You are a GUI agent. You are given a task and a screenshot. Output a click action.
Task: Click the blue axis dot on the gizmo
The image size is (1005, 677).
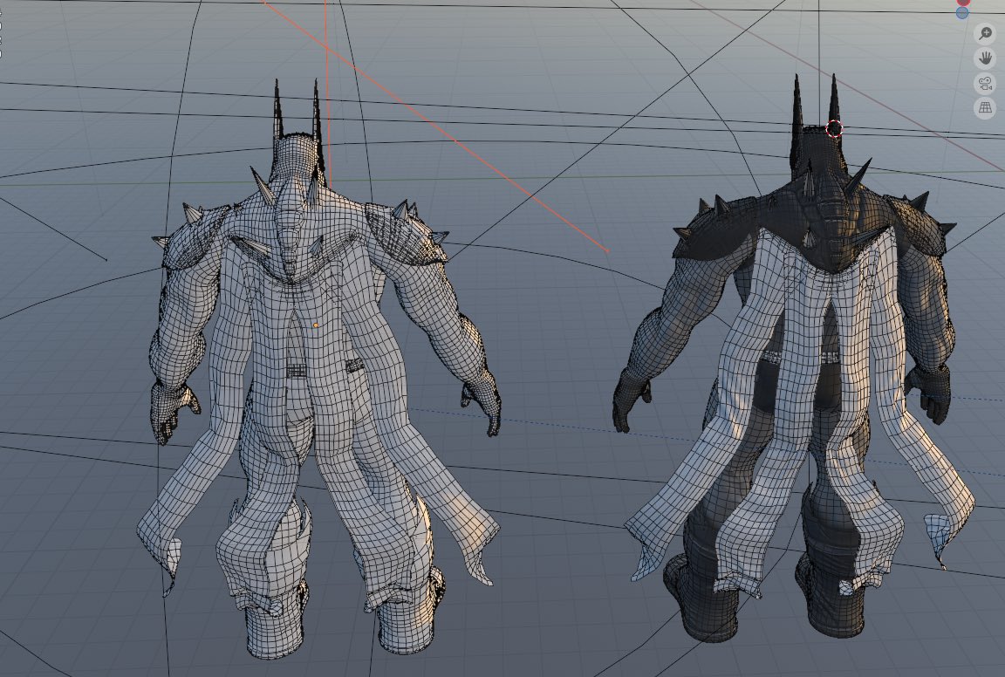coord(962,13)
